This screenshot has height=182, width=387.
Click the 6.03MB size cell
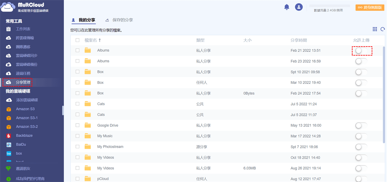(x=250, y=168)
